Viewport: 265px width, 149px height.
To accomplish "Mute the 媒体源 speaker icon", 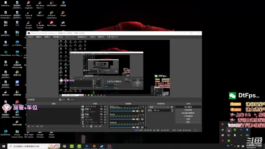I will point(138,119).
